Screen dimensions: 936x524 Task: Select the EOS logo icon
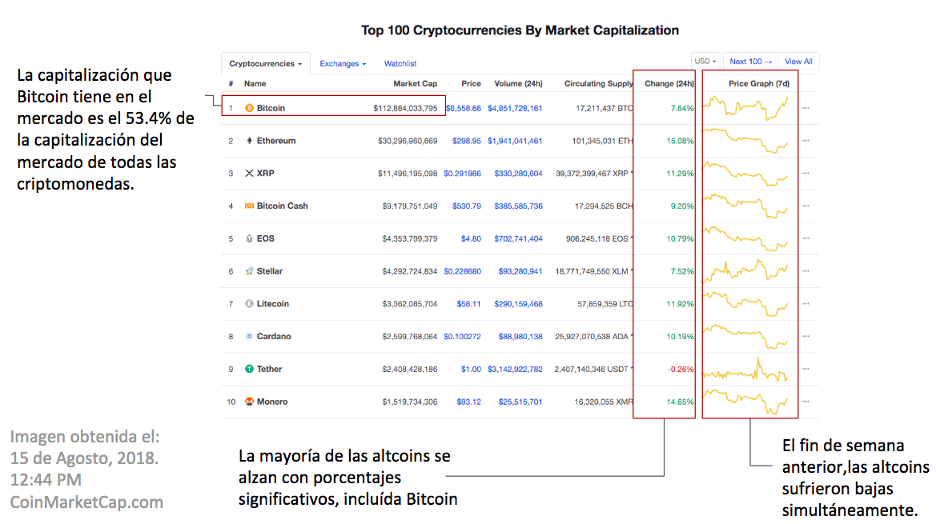click(x=249, y=238)
